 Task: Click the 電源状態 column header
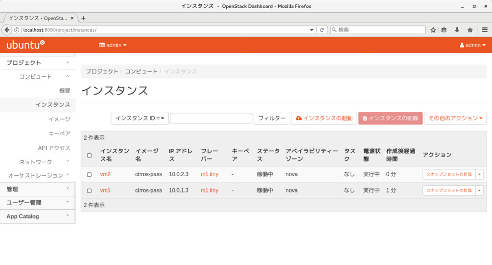click(372, 155)
